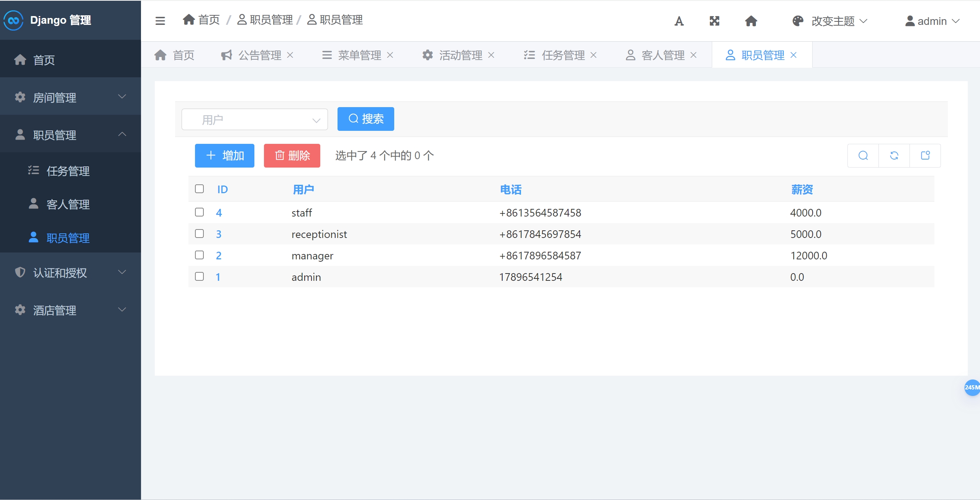
Task: Click the username receptionist cell
Action: tap(319, 234)
